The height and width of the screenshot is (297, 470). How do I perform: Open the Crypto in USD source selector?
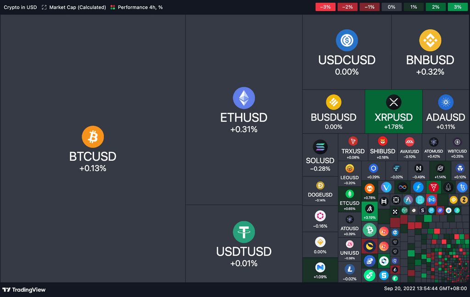coord(20,7)
